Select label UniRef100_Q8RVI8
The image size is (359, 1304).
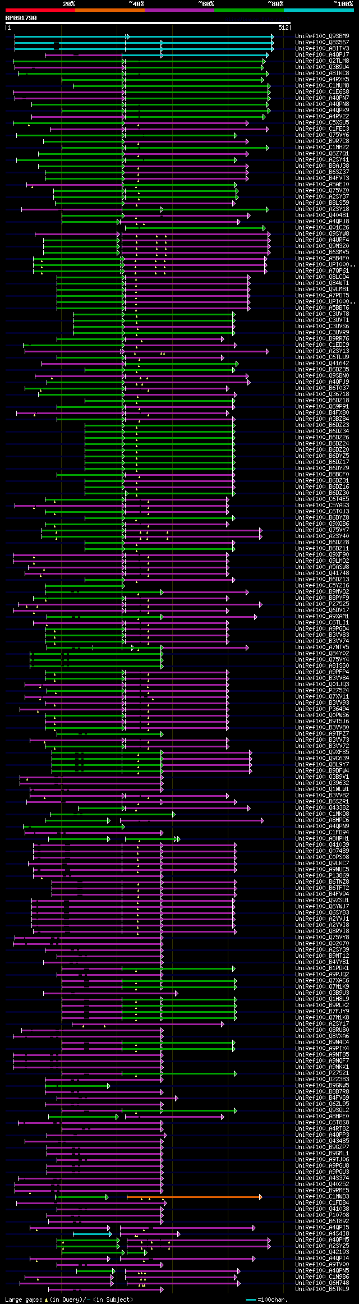click(322, 931)
